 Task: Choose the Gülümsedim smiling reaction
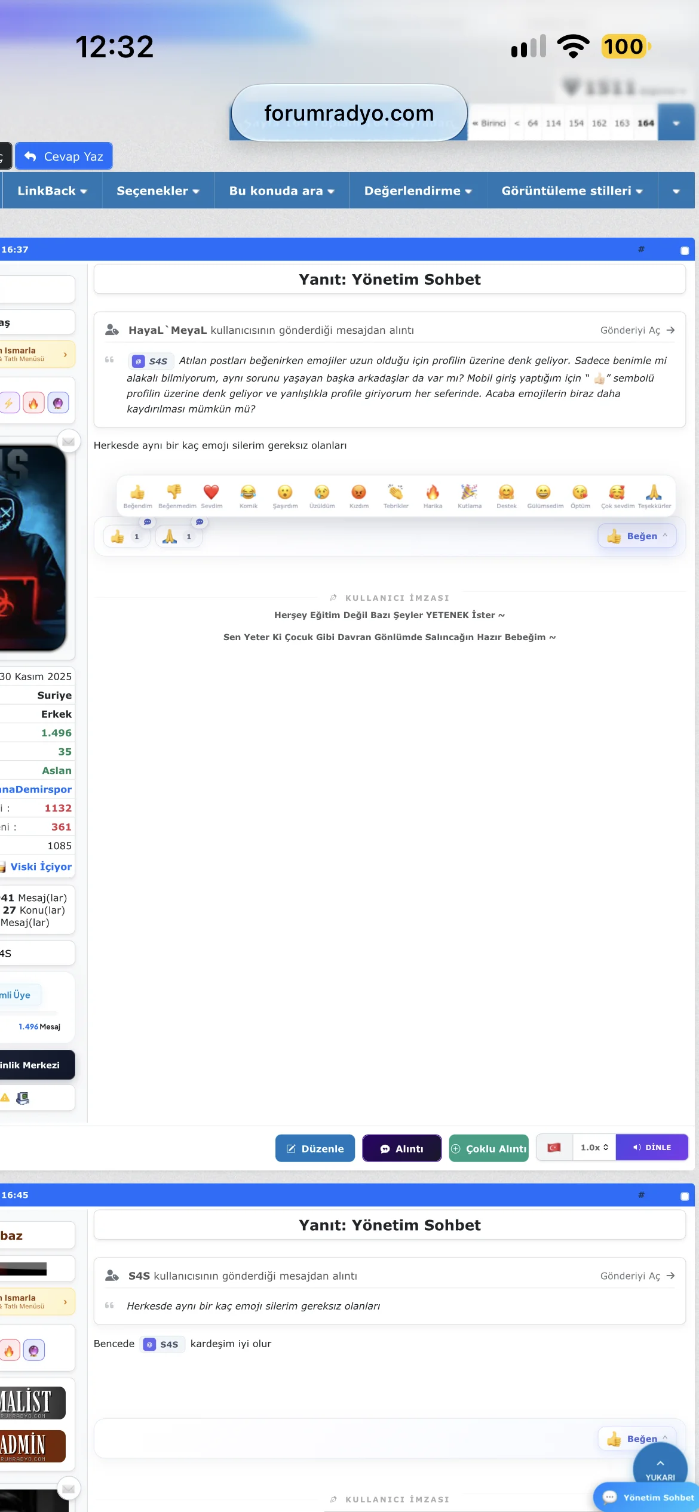click(x=544, y=496)
